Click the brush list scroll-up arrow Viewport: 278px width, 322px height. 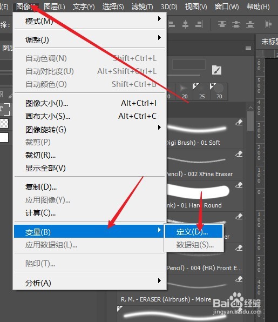tap(250, 108)
